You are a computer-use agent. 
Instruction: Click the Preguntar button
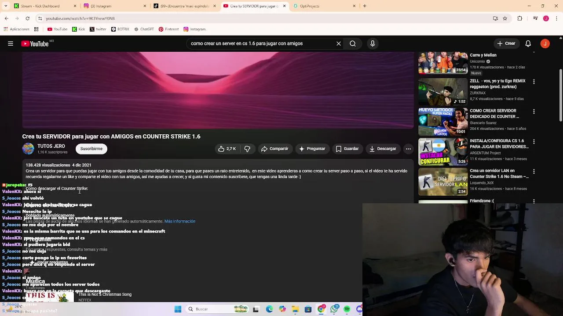click(312, 149)
